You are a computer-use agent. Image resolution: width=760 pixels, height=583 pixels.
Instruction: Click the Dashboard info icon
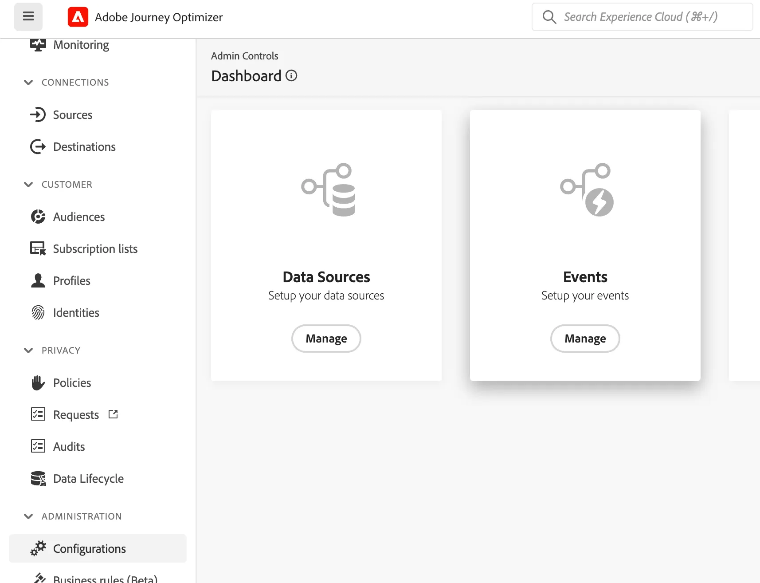tap(291, 76)
